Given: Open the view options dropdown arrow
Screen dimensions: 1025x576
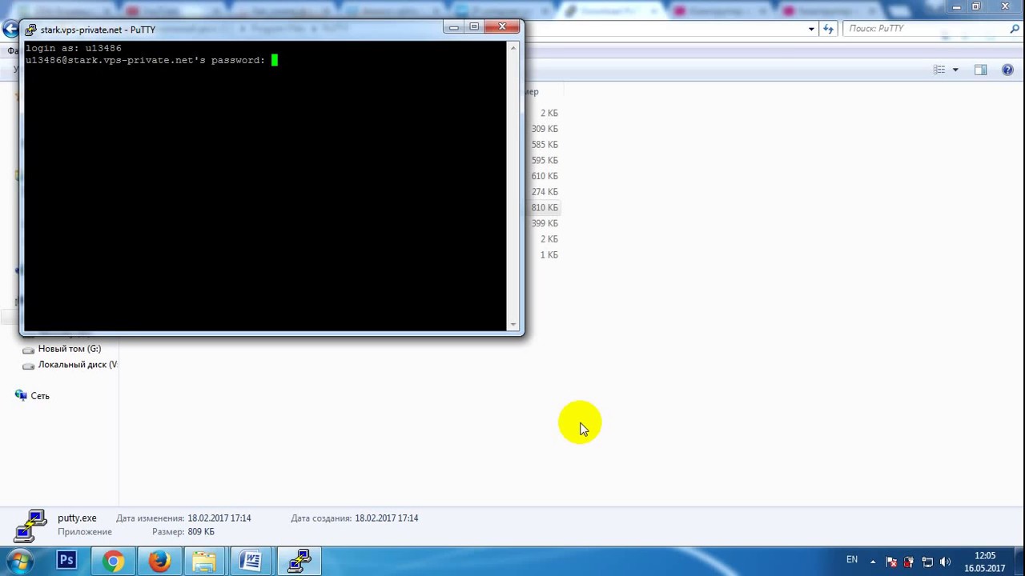Looking at the screenshot, I should click(x=955, y=70).
